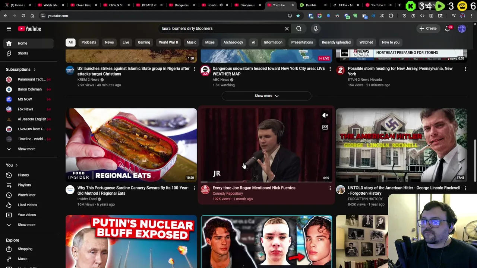Screen dimensions: 477x268
Task: Open the Portuguese Sardine Cannery video thumbnail
Action: pyautogui.click(x=131, y=145)
